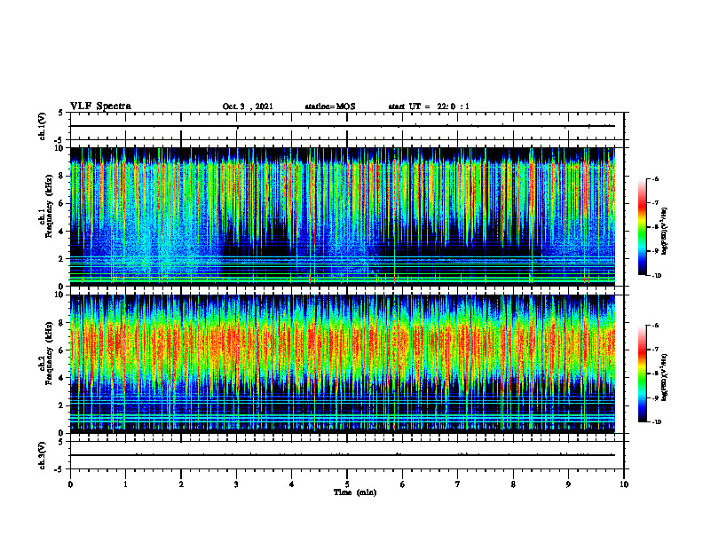703x543 pixels.
Task: Click the "Time (min)" axis title
Action: 355,492
